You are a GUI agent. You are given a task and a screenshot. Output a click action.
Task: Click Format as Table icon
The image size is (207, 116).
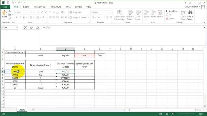coord(130,13)
